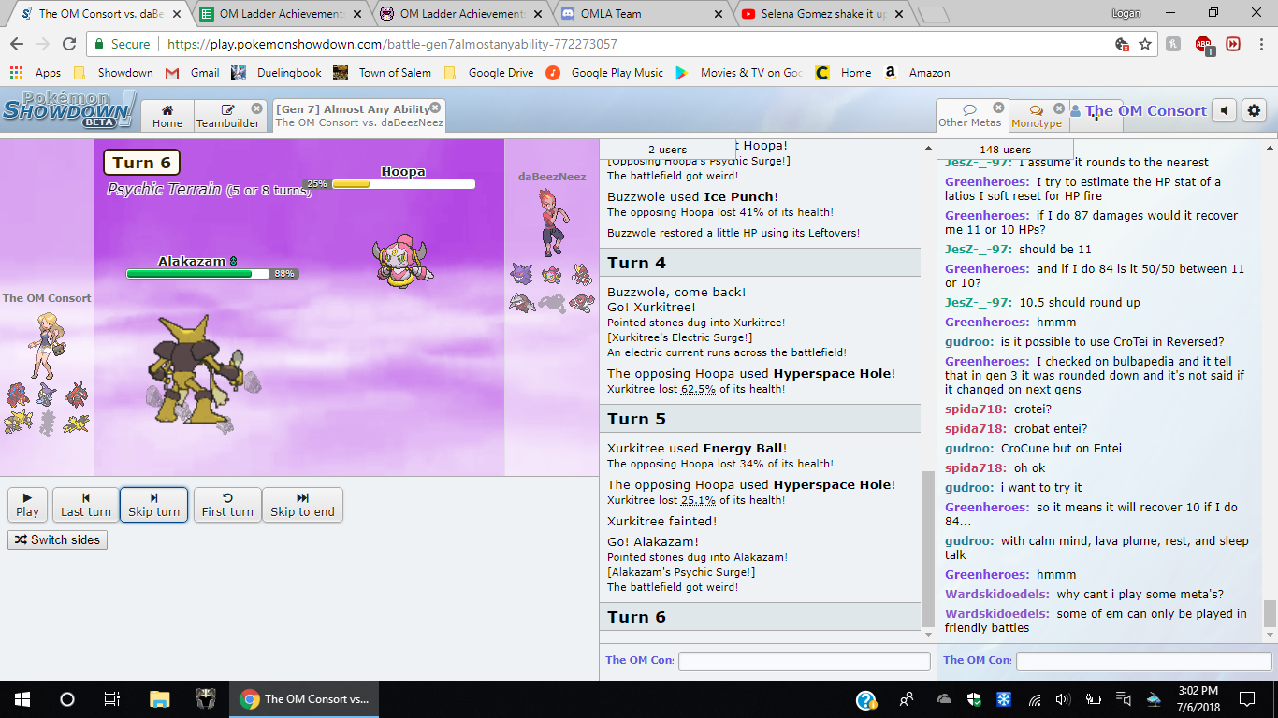Go back with Last turn button

86,505
